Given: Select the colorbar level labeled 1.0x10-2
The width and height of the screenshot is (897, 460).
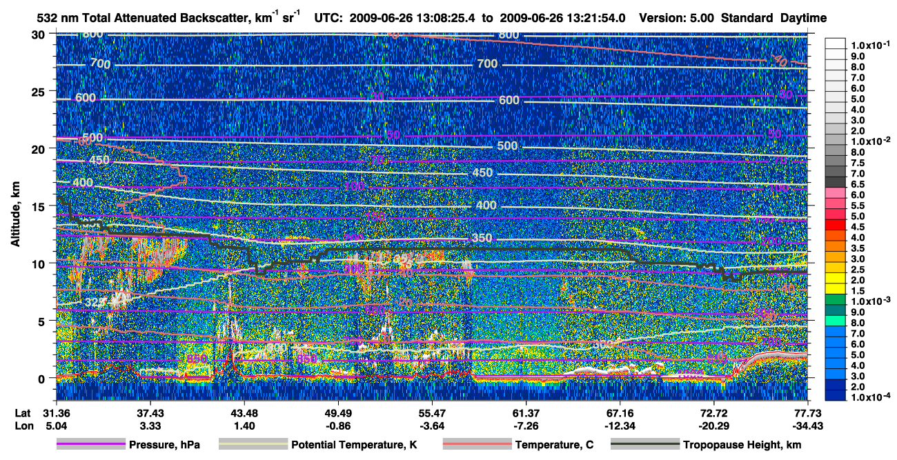Looking at the screenshot, I should pyautogui.click(x=836, y=140).
